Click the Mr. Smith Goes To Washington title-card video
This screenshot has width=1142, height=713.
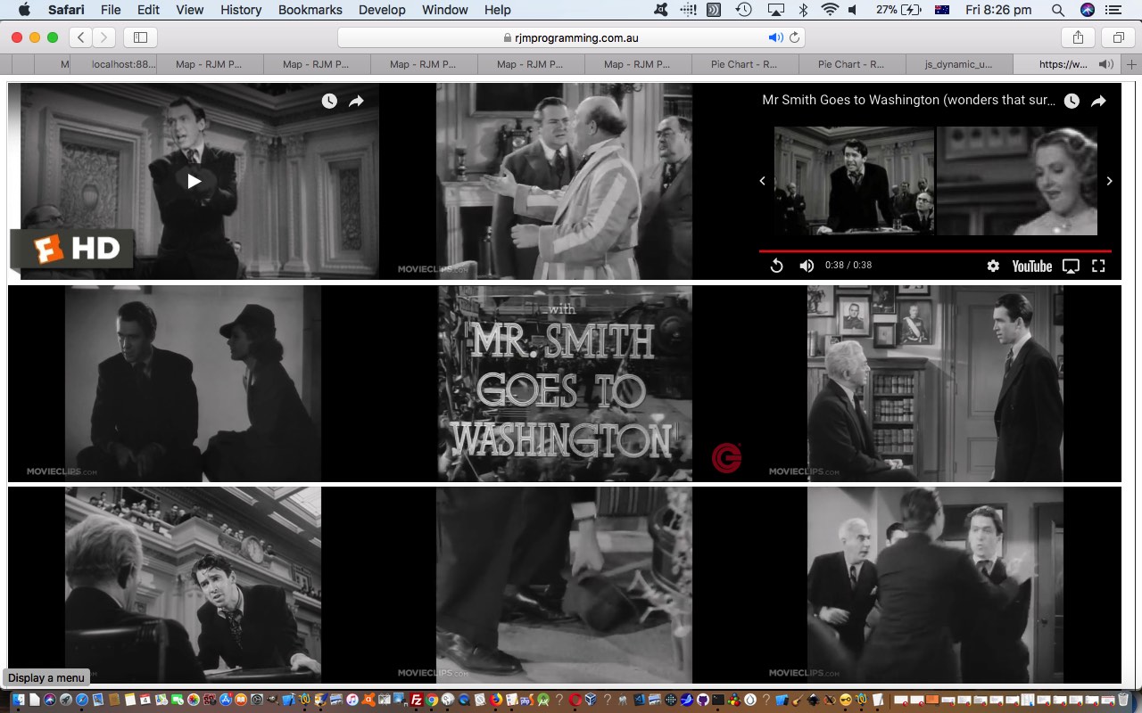point(564,384)
